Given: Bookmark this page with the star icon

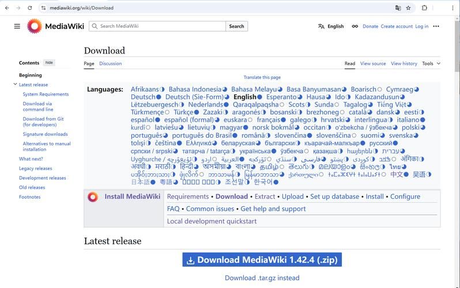Looking at the screenshot, I should pos(408,8).
